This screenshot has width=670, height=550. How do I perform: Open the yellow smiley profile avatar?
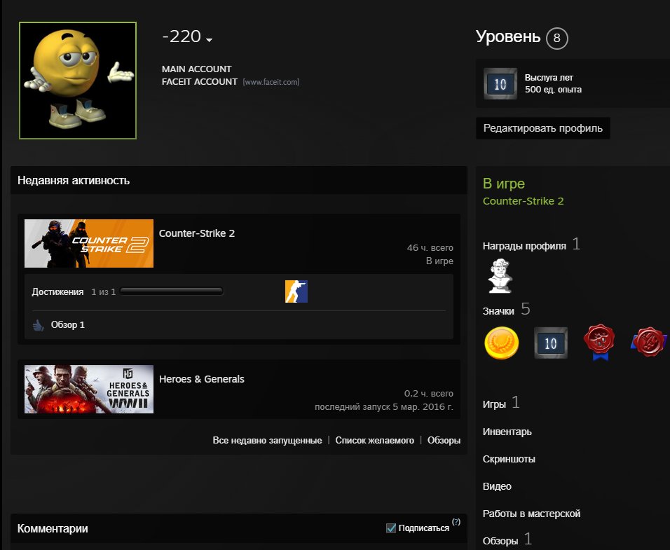click(78, 81)
